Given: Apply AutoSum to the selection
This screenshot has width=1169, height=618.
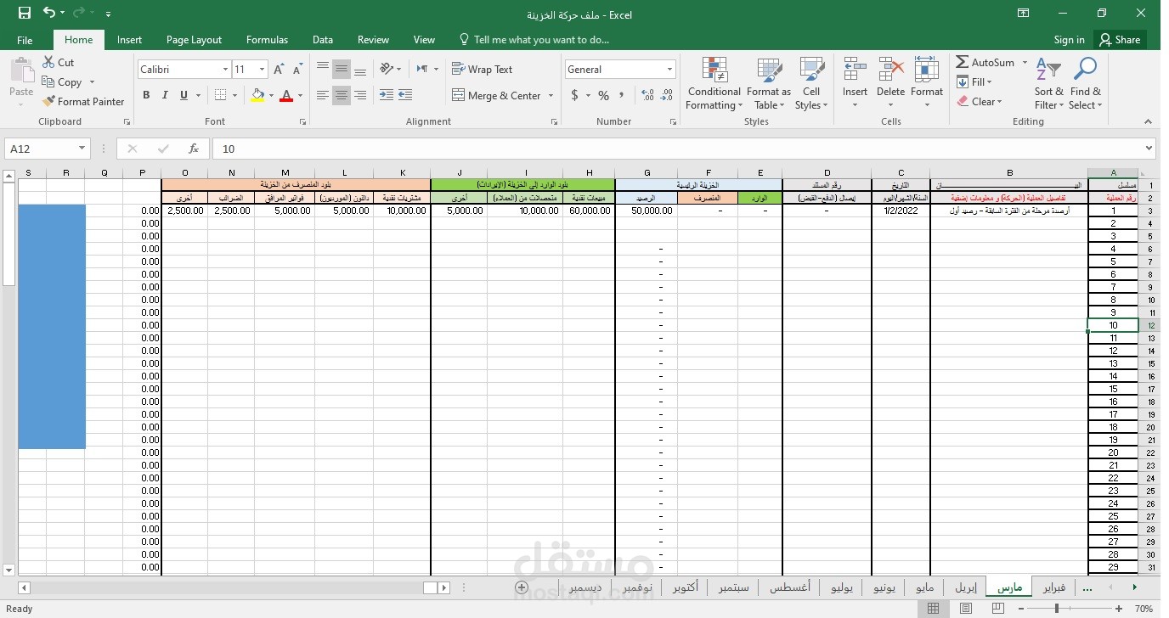Looking at the screenshot, I should 985,62.
